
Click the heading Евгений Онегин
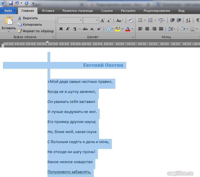coord(103,65)
